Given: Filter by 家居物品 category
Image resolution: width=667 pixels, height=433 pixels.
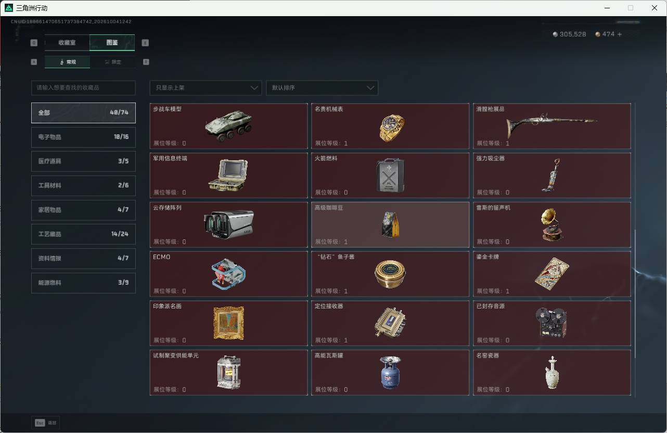Looking at the screenshot, I should [x=83, y=210].
